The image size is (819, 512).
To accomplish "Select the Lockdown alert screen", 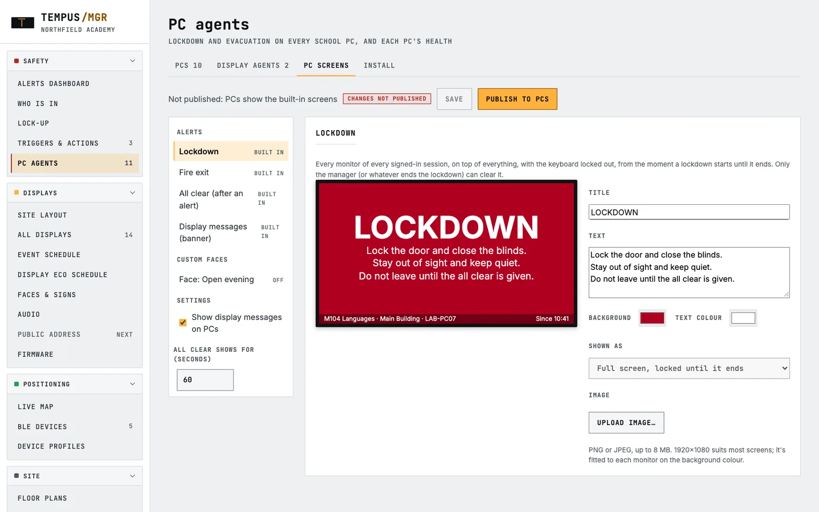I will point(231,152).
